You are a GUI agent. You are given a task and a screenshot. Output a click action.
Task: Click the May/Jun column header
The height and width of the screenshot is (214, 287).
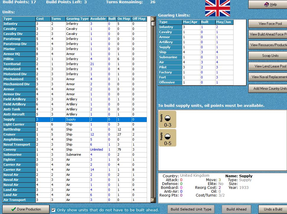(224, 22)
